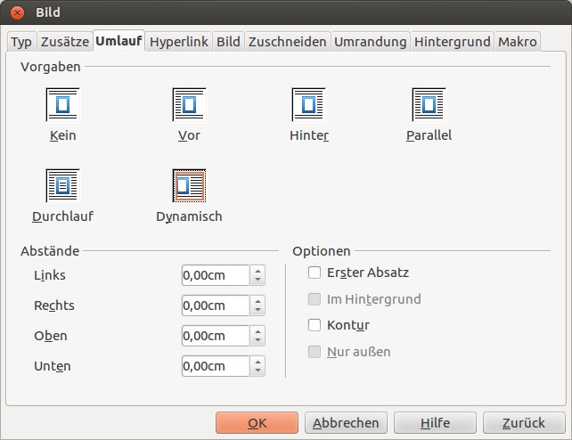572x440 pixels.
Task: Select the Kein wrap preset icon
Action: pyautogui.click(x=62, y=105)
